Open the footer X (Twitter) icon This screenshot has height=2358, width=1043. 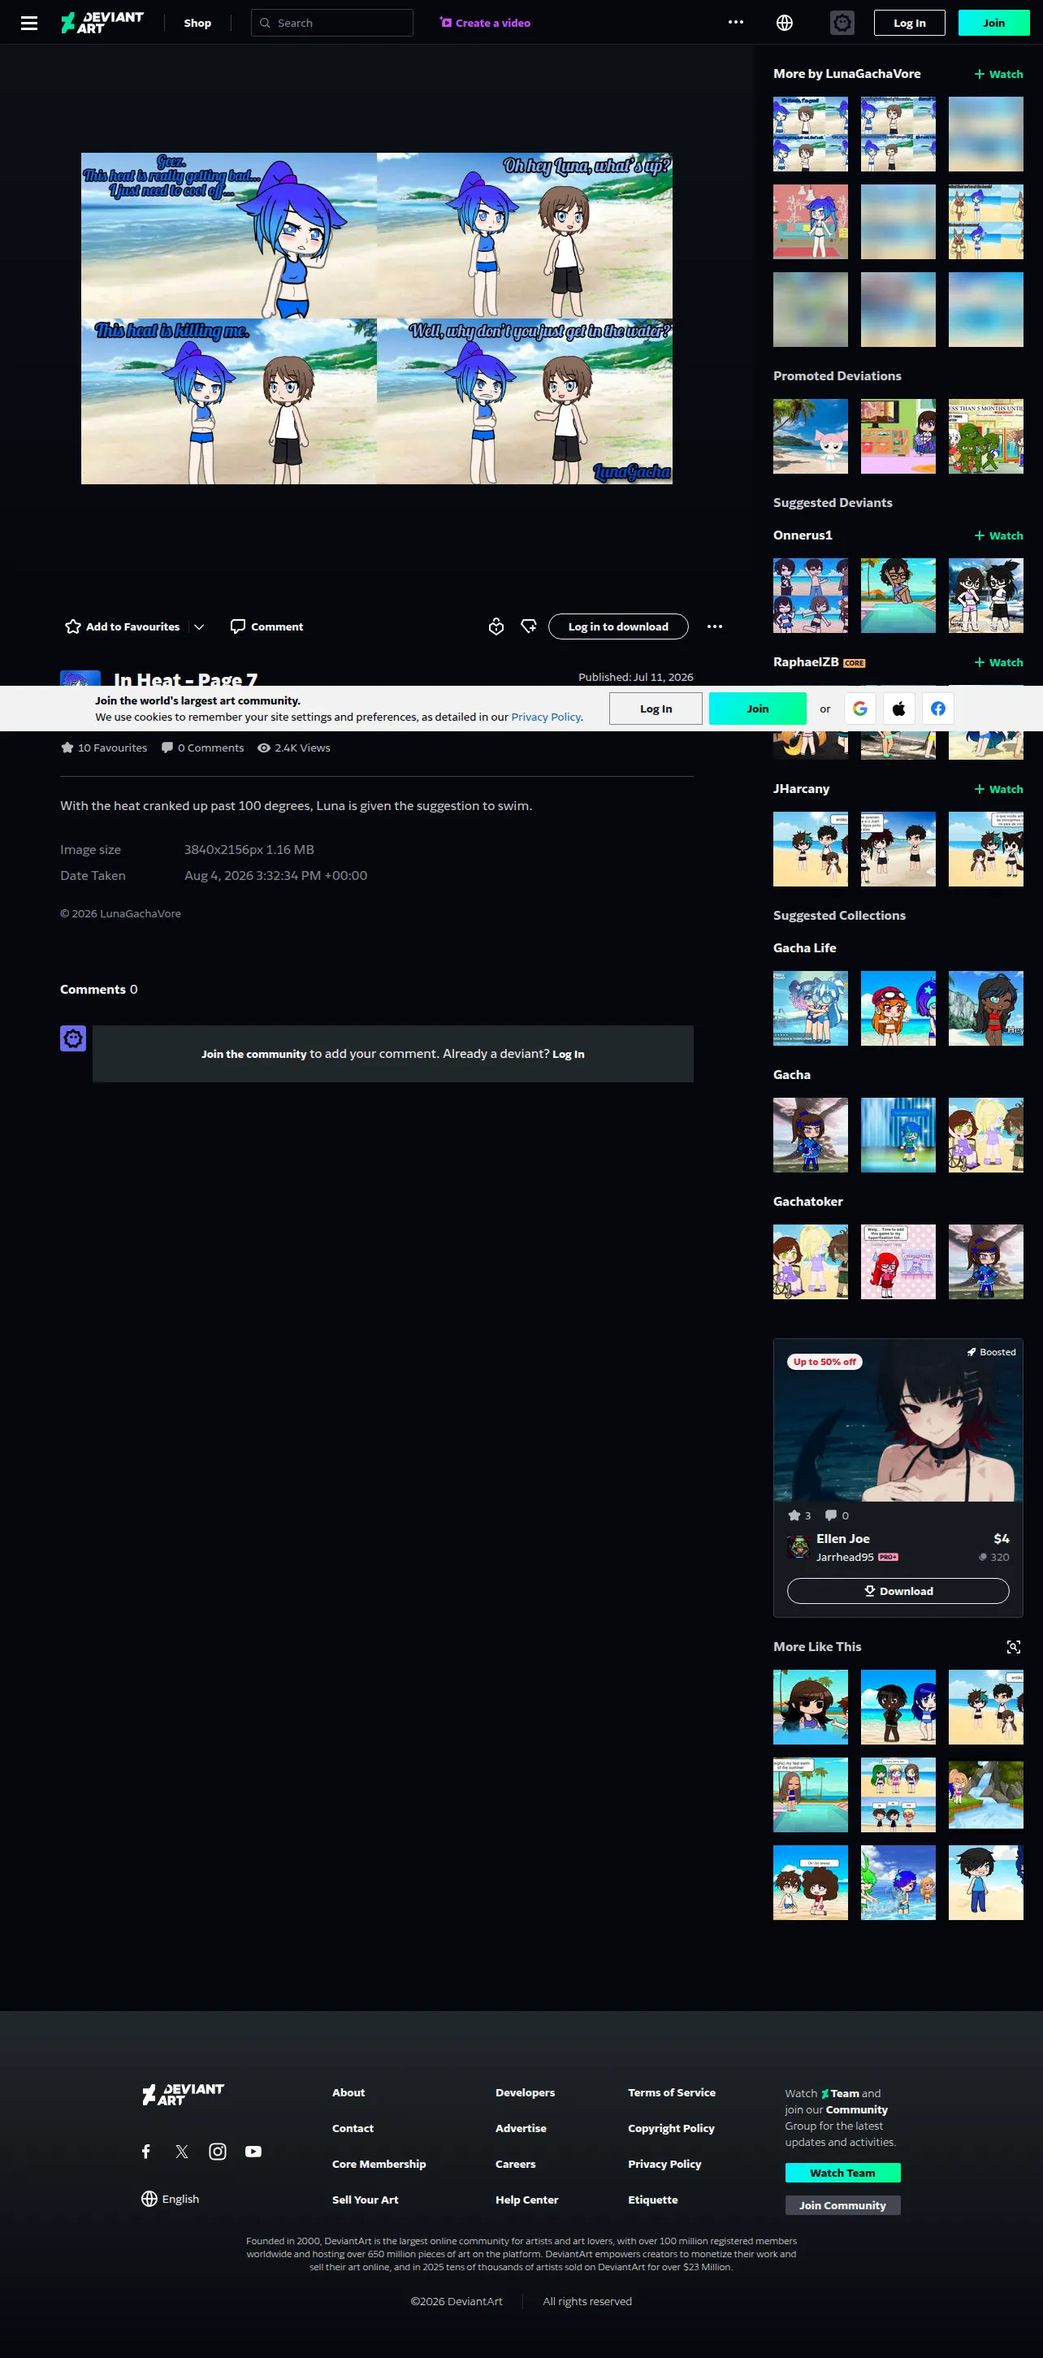[181, 2151]
